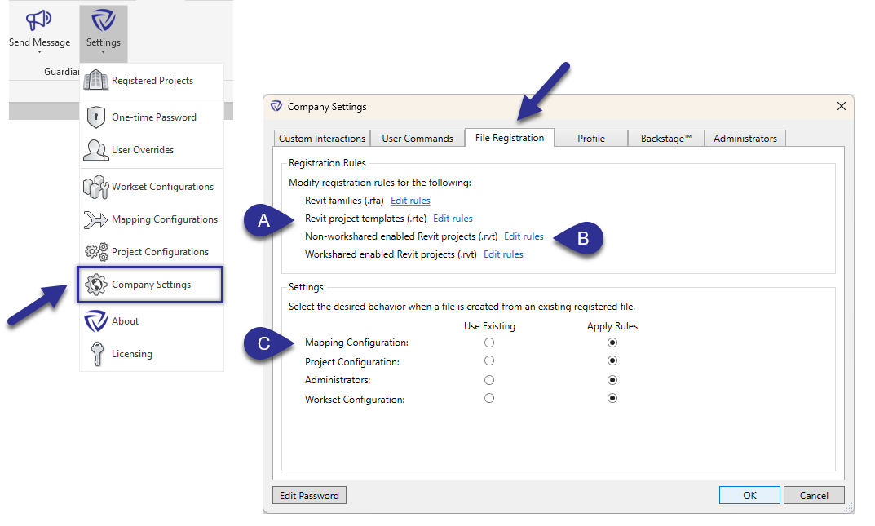Switch to the User Commands tab
This screenshot has width=875, height=526.
click(417, 138)
